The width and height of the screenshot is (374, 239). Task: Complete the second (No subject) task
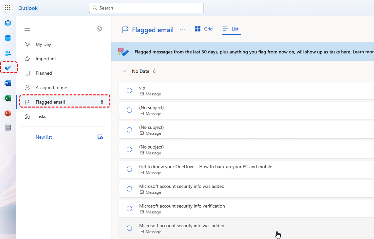[x=129, y=130]
